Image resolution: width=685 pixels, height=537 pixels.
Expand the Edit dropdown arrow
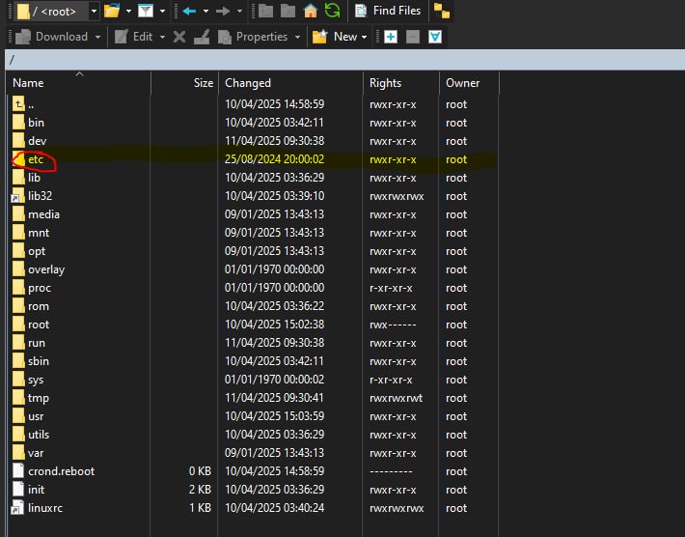[x=162, y=37]
